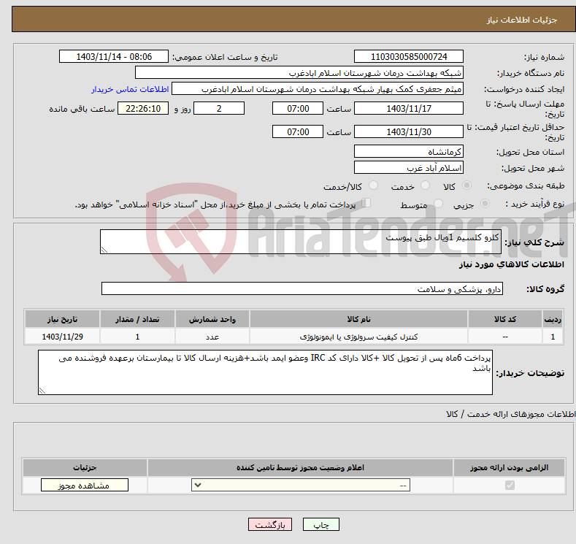Image resolution: width=576 pixels, height=544 pixels.
Task: Click the نام کالا column header
Action: 358,320
